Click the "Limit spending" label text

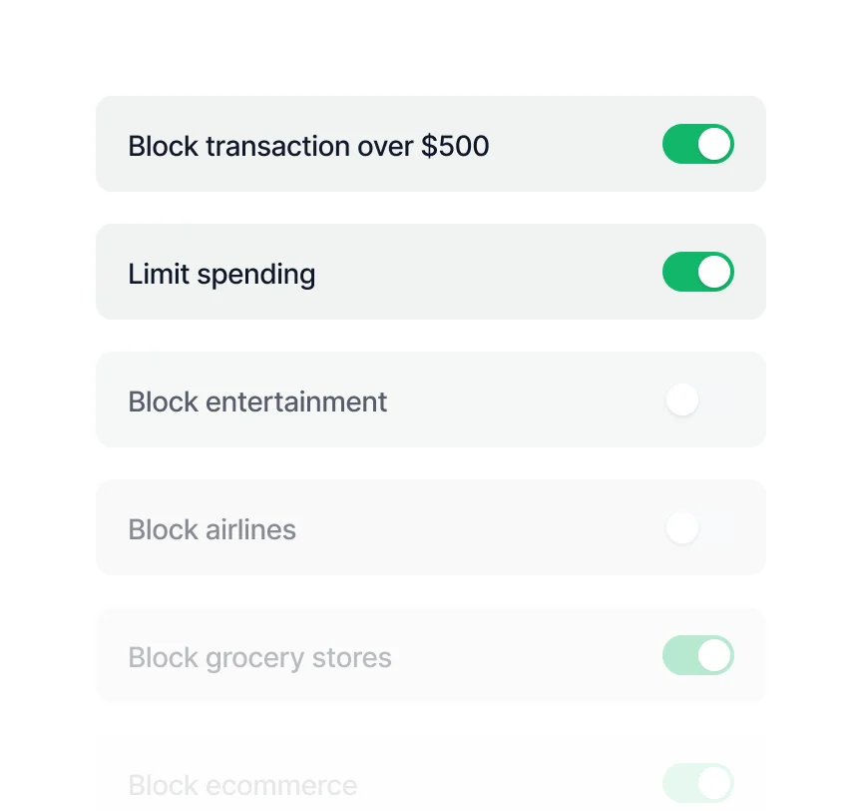(221, 274)
